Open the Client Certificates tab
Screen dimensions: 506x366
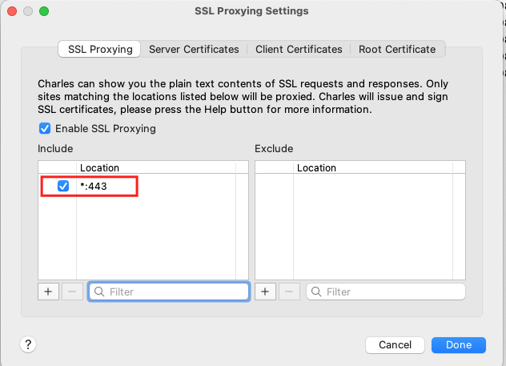pos(299,49)
